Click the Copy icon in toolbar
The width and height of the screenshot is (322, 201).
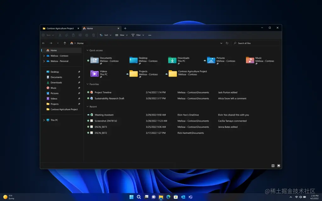pos(67,35)
